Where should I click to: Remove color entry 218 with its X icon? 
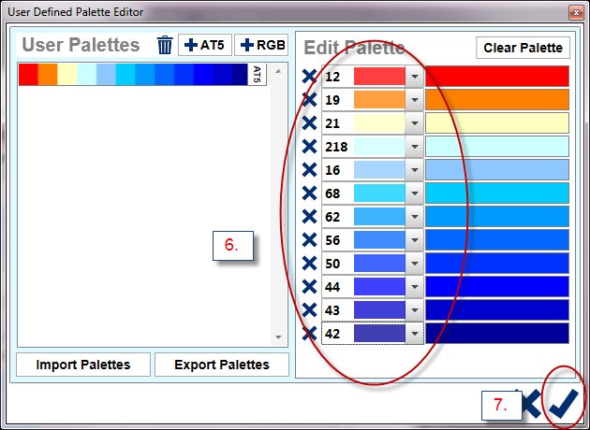(309, 146)
